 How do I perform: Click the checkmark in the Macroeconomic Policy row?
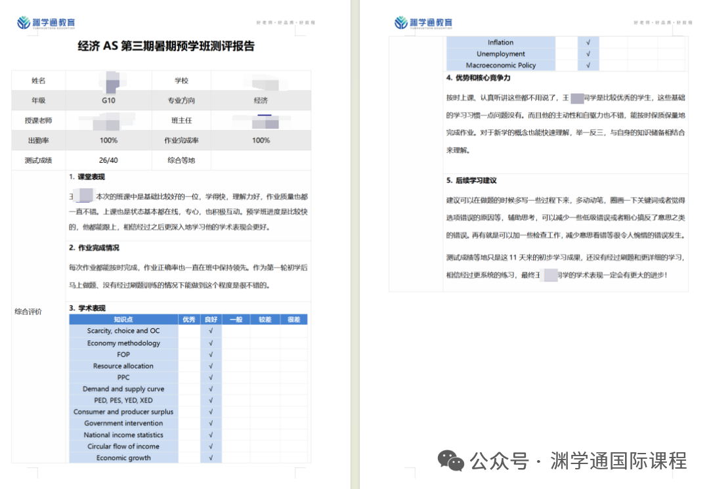click(x=588, y=66)
